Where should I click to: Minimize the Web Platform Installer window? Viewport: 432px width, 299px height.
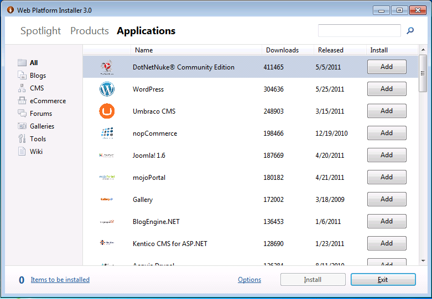coord(381,10)
